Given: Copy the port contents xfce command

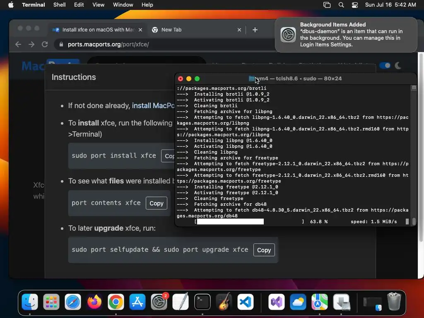Looking at the screenshot, I should pos(157,203).
